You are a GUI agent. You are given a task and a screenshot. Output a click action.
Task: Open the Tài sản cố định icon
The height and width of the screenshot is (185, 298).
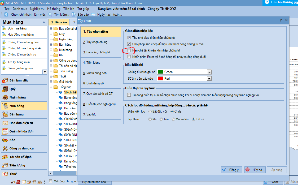[x=5, y=157]
